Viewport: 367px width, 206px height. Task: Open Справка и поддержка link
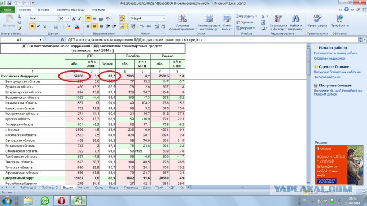329,58
